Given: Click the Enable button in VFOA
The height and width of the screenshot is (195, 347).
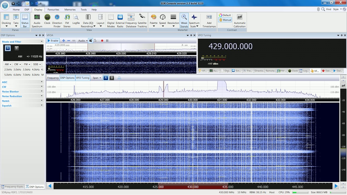Looking at the screenshot, I should 53,41.
